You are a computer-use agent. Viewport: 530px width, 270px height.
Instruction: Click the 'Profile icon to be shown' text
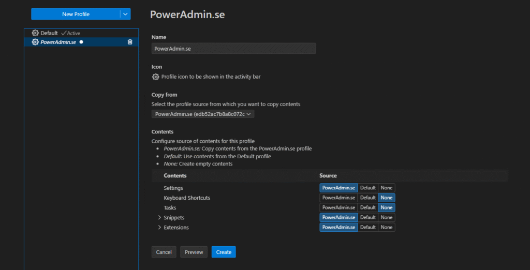pos(211,77)
